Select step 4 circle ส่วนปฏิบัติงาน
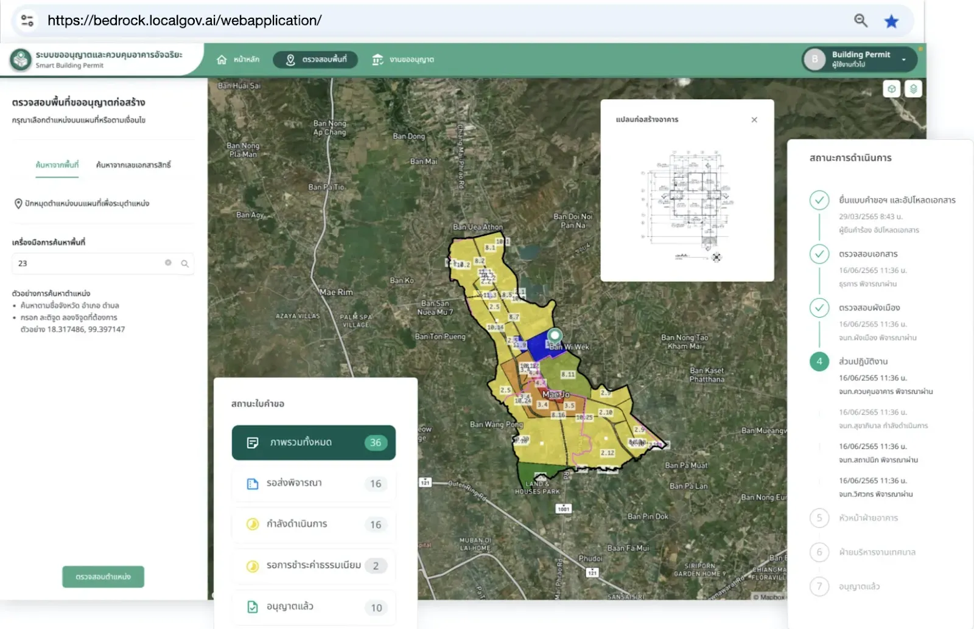The height and width of the screenshot is (629, 974). [x=819, y=361]
